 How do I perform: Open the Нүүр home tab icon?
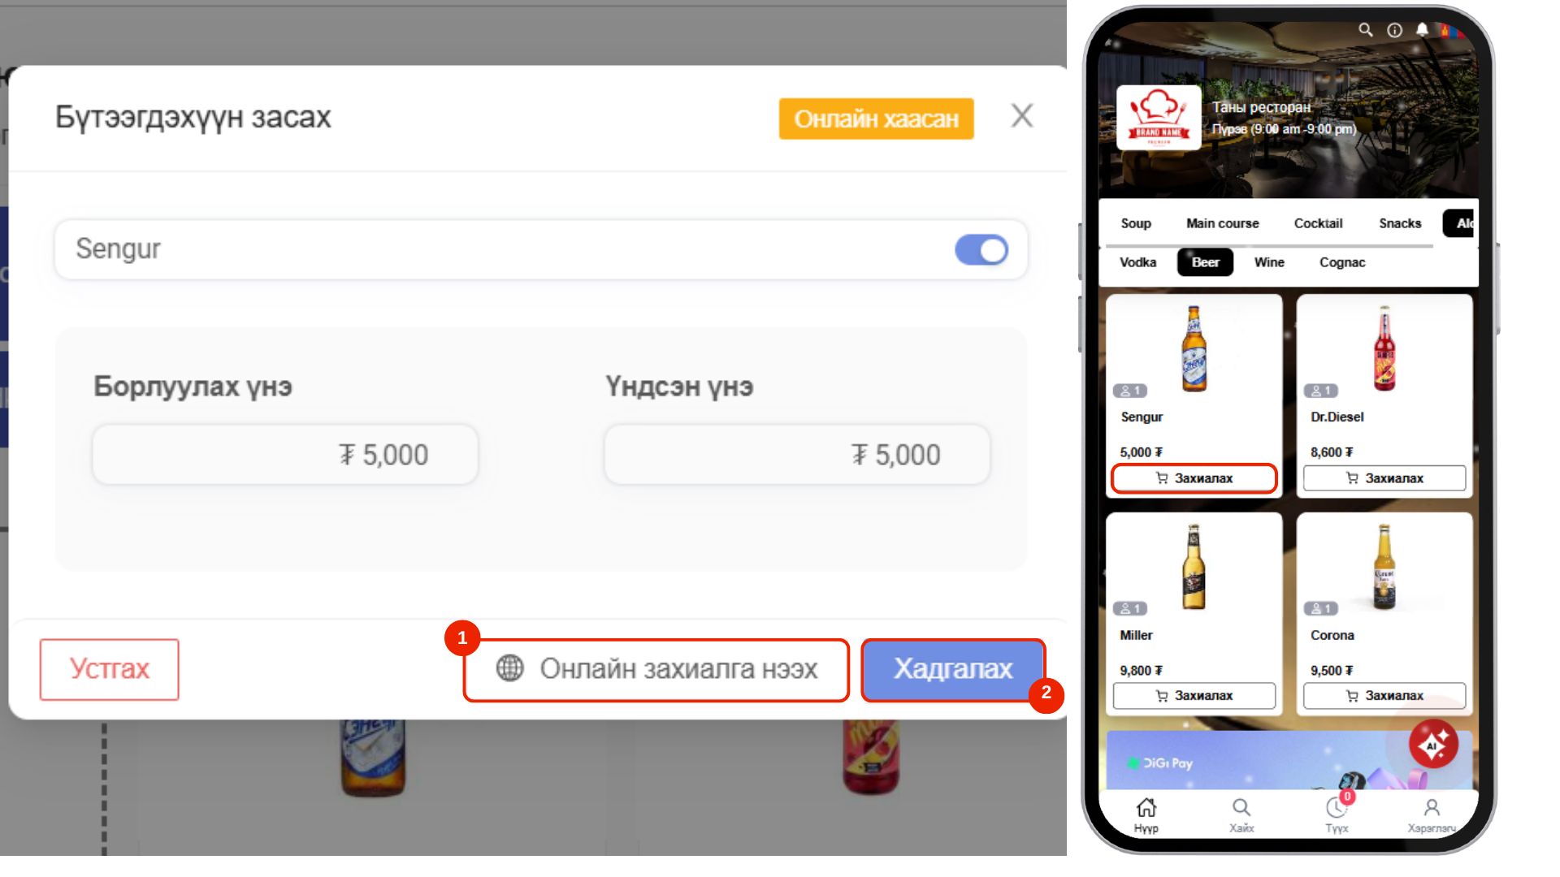click(1146, 808)
